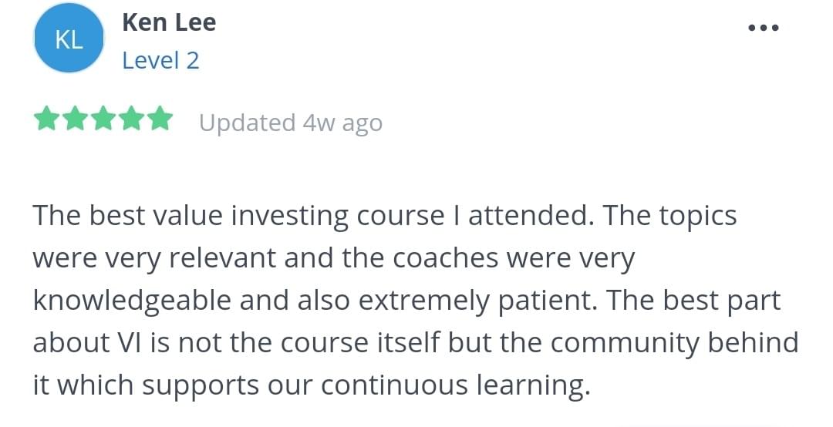This screenshot has width=833, height=427.
Task: Click the KL profile avatar circle
Action: click(69, 39)
